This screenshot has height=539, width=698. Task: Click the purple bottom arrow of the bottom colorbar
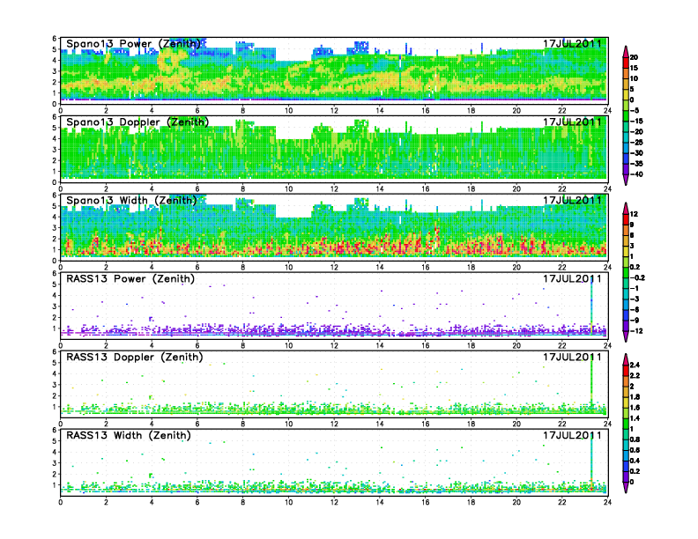tap(626, 487)
